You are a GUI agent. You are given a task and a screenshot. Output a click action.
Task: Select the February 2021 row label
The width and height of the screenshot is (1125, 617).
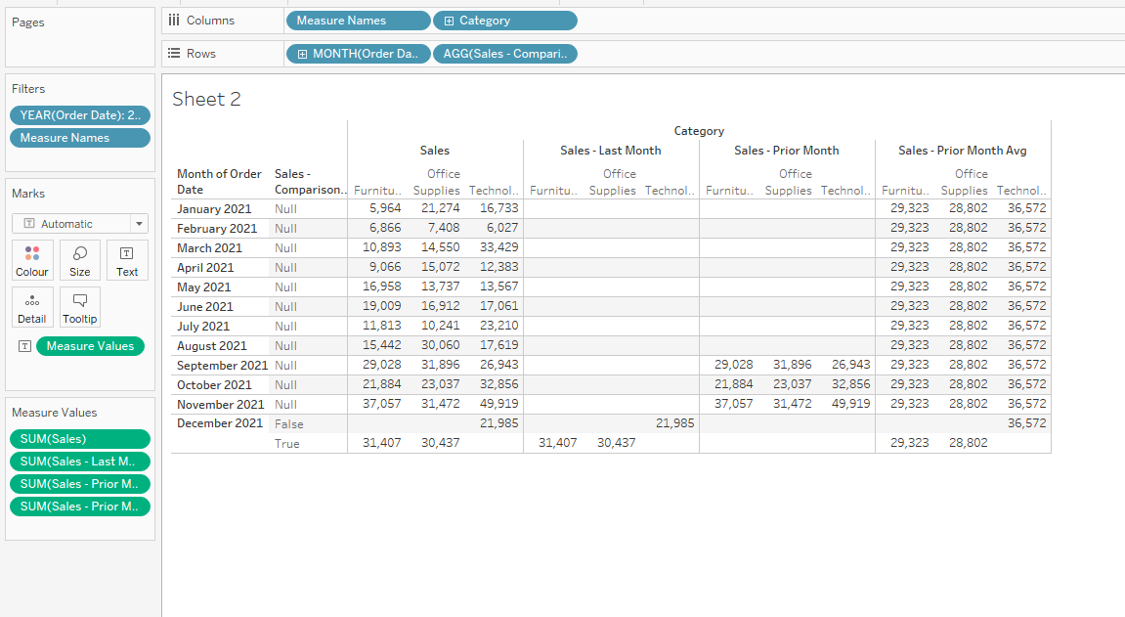click(x=217, y=228)
